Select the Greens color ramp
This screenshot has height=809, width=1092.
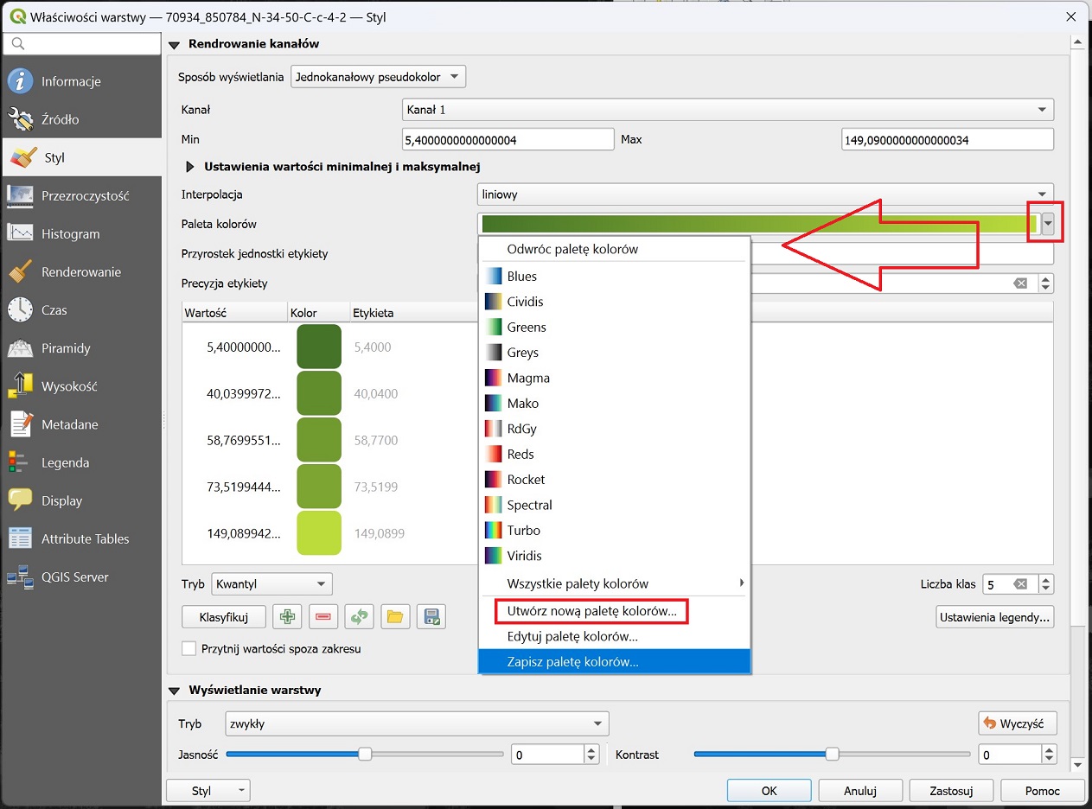pyautogui.click(x=614, y=327)
